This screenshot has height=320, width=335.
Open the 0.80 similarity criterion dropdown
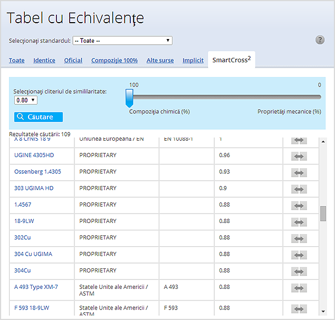pos(26,100)
